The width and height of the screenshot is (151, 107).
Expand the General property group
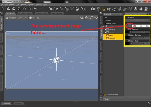tap(105, 29)
